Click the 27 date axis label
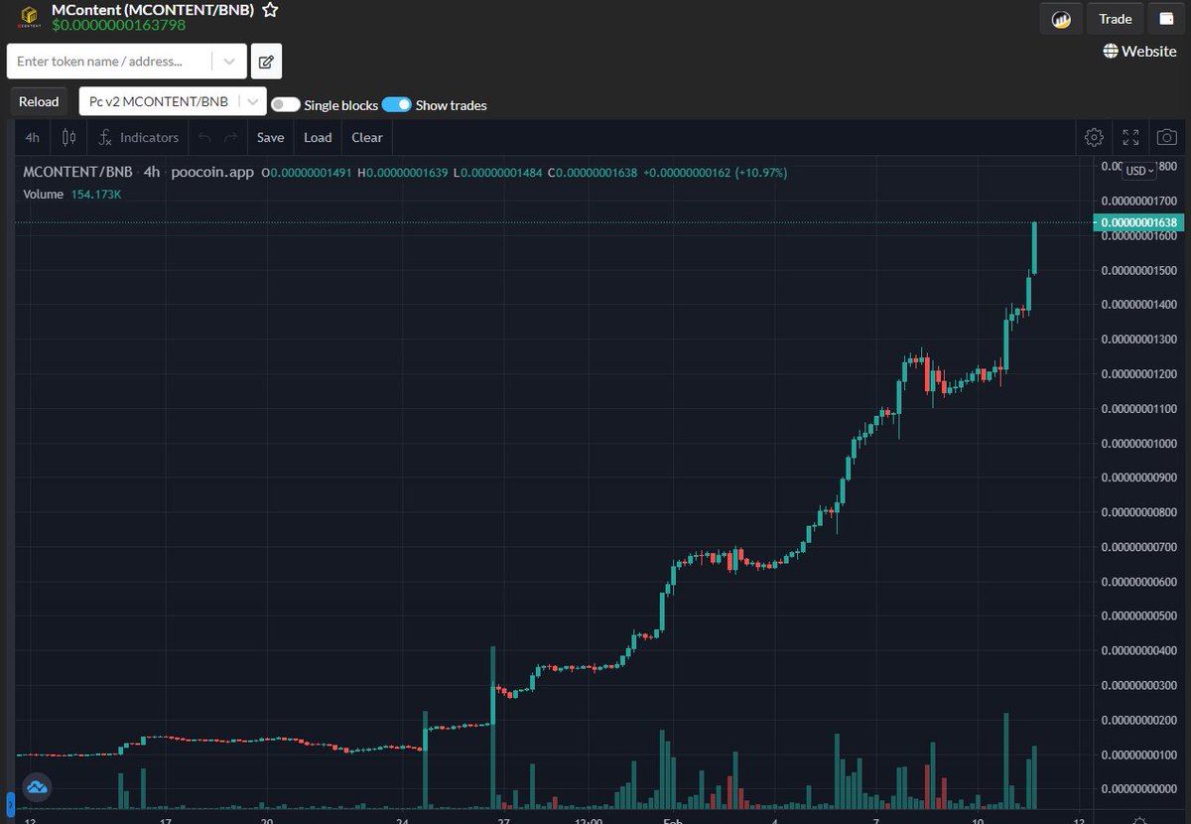Screen dimensions: 1191x824 click(x=504, y=821)
